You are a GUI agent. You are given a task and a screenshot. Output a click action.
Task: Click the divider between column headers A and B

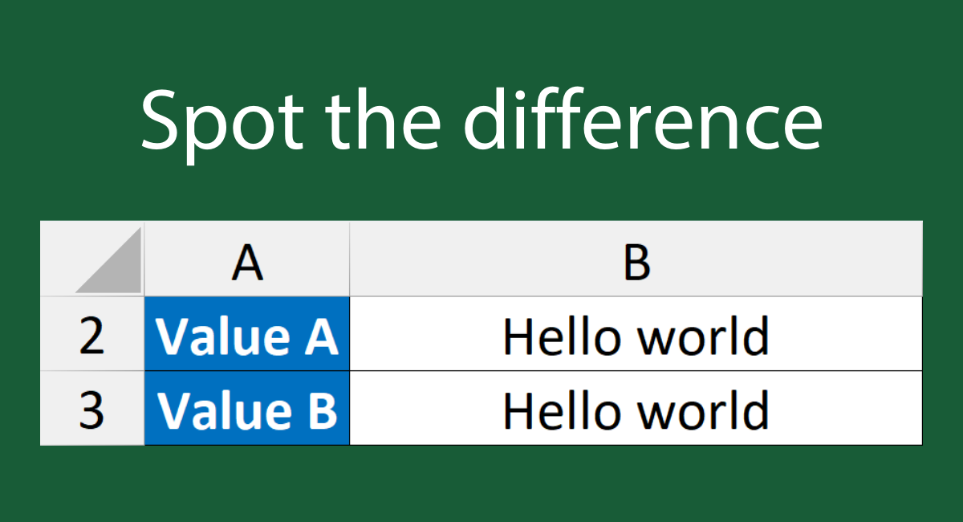click(x=350, y=259)
